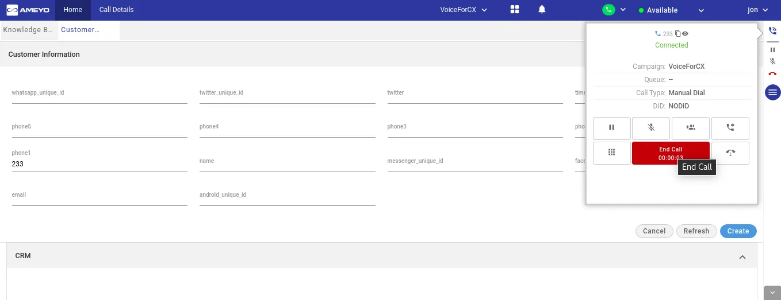Open the Available status dropdown

671,10
